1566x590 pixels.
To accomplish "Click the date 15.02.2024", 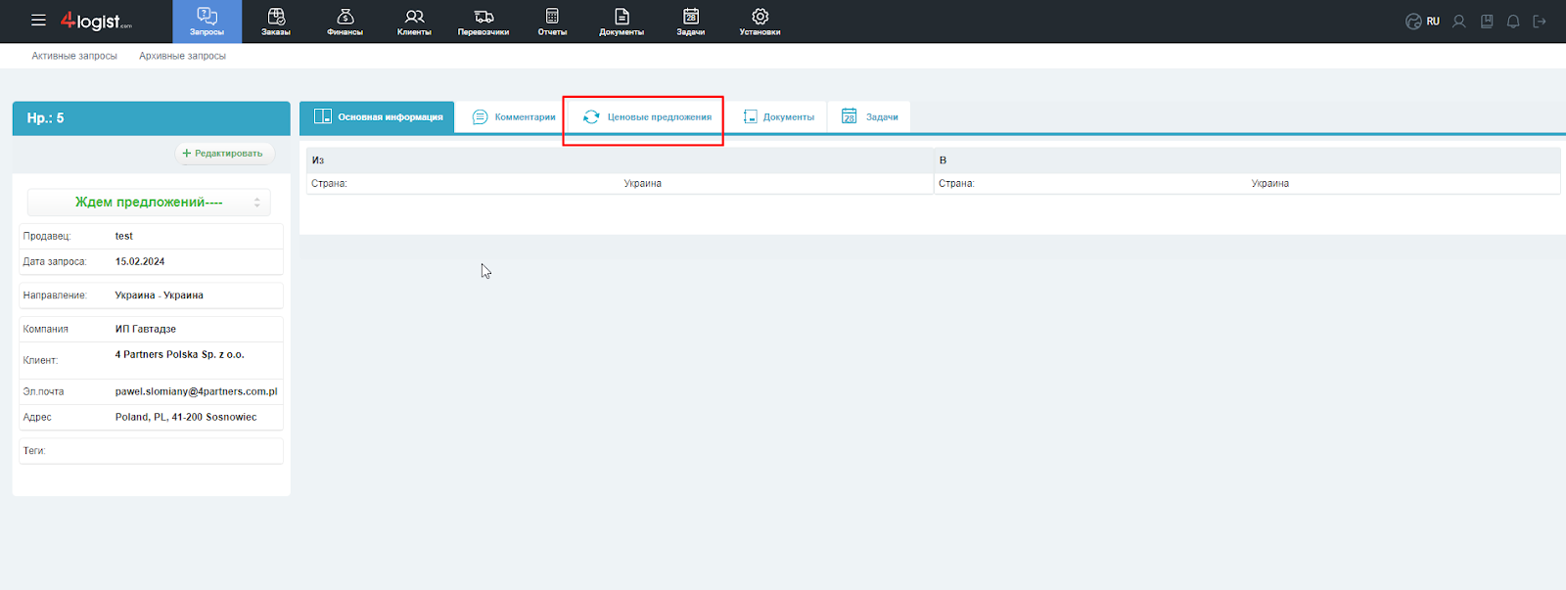I will (140, 261).
